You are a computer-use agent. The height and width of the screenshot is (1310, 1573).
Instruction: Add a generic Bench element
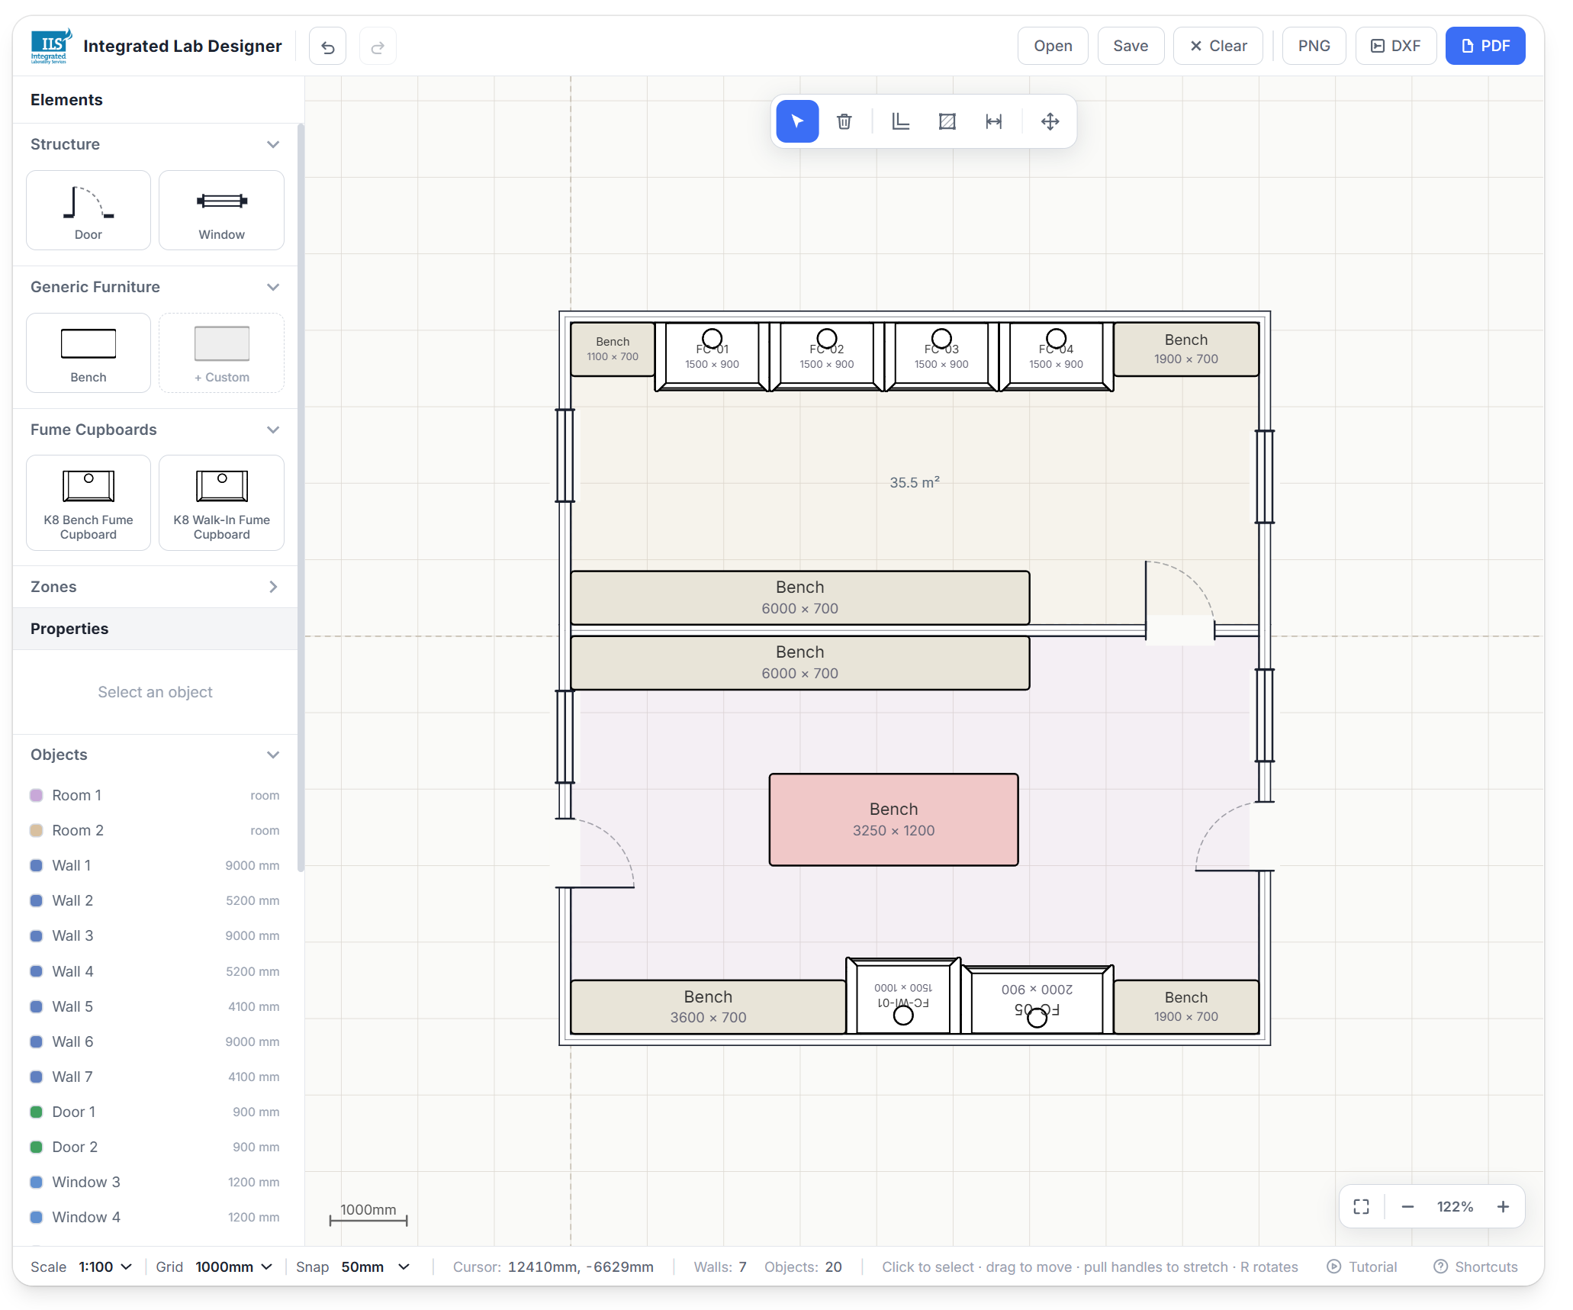[88, 352]
